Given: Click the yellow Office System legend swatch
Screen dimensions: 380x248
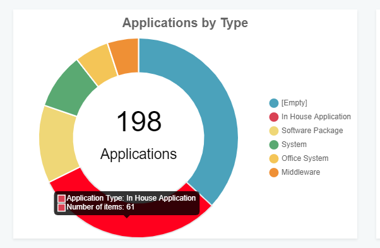Looking at the screenshot, I should pos(274,158).
